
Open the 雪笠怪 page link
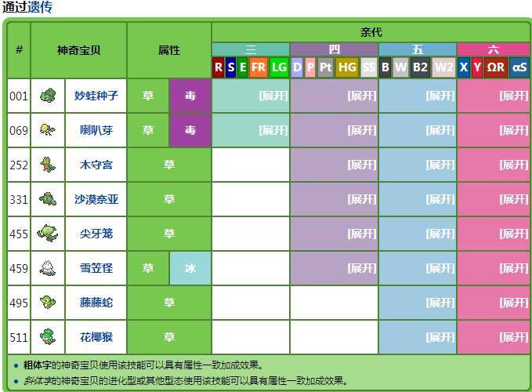coord(96,268)
